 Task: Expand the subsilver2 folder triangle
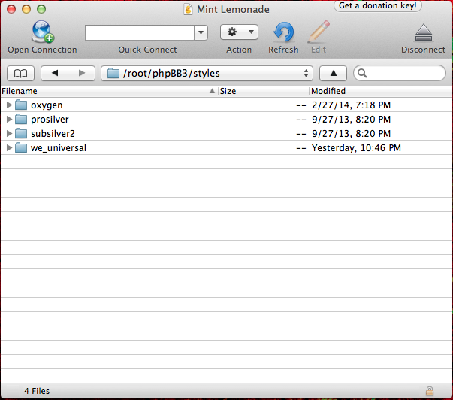pos(9,133)
